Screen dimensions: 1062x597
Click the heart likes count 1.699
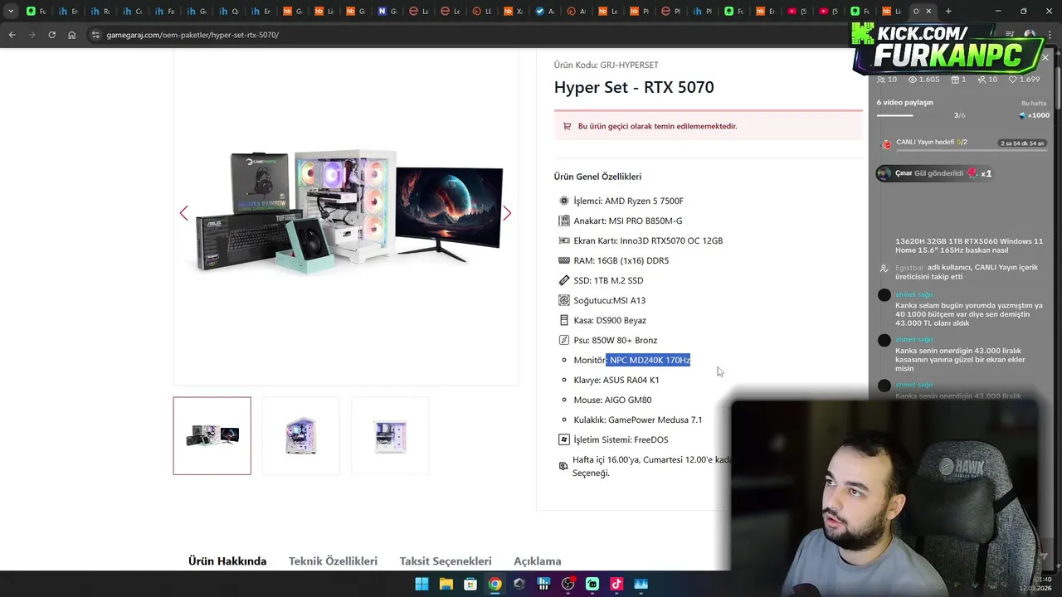coord(1024,80)
